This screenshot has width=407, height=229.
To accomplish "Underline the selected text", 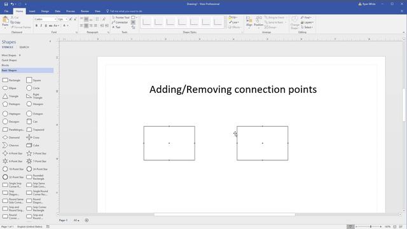I will (46, 25).
